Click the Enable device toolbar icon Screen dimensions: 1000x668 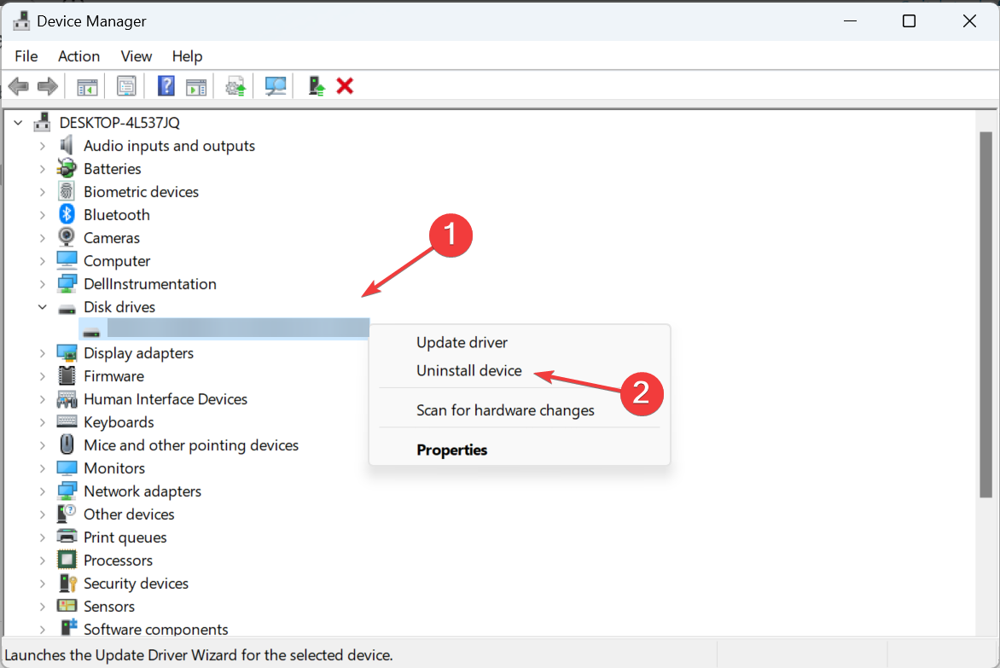pyautogui.click(x=317, y=86)
